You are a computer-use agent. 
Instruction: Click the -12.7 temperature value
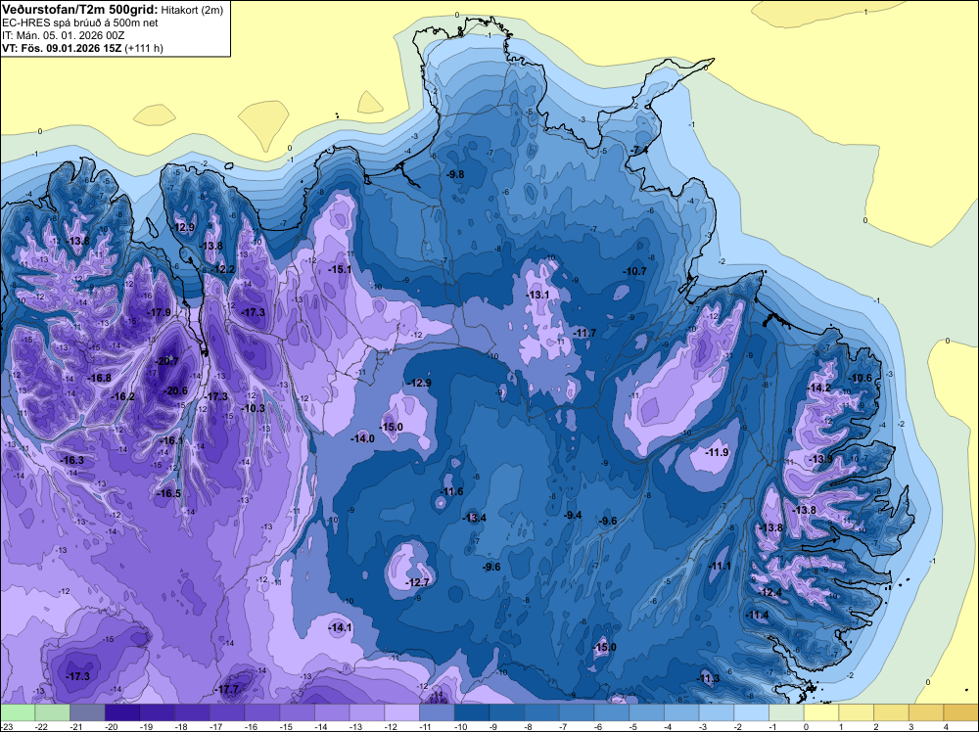[x=418, y=582]
